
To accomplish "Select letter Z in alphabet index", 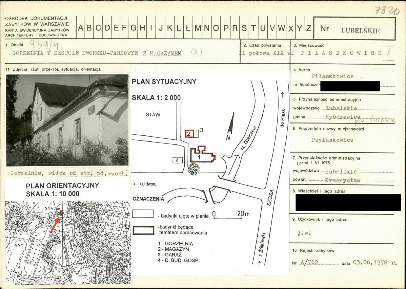I will click(308, 28).
